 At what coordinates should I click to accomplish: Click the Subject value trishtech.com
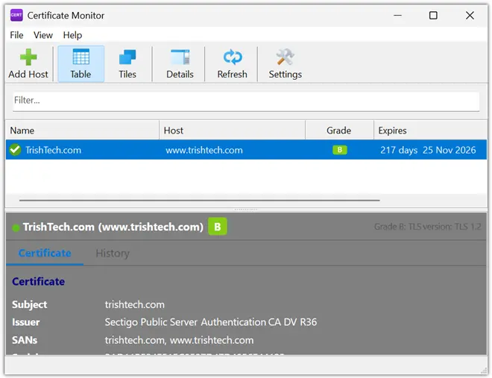tap(135, 305)
